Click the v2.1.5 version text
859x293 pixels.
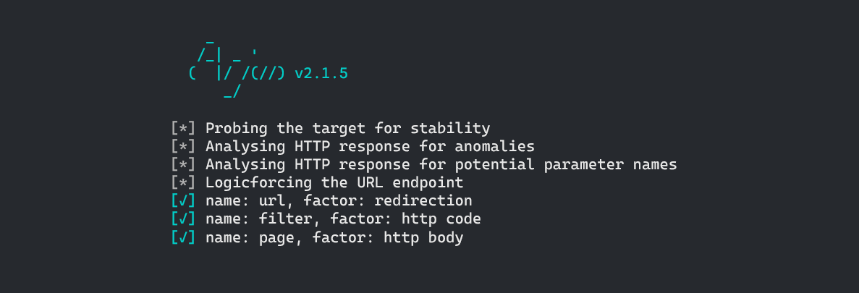click(x=321, y=73)
